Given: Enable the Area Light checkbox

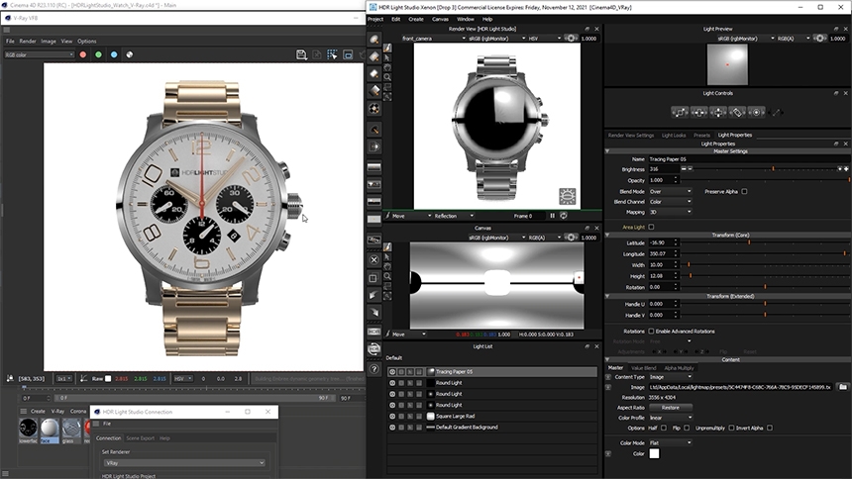Looking at the screenshot, I should (651, 227).
